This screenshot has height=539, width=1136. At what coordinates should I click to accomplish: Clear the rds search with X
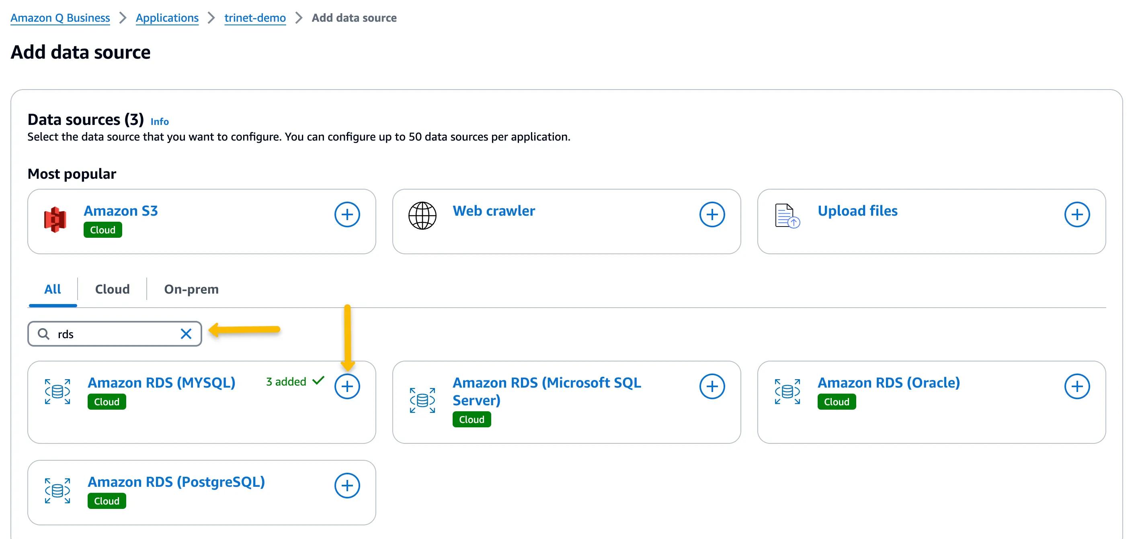(x=186, y=334)
